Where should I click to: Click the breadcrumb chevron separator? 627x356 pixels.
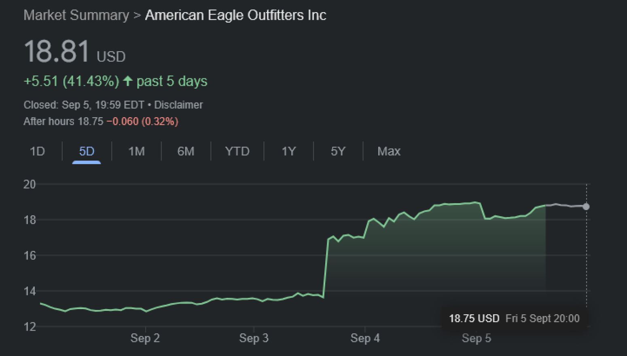(x=137, y=16)
